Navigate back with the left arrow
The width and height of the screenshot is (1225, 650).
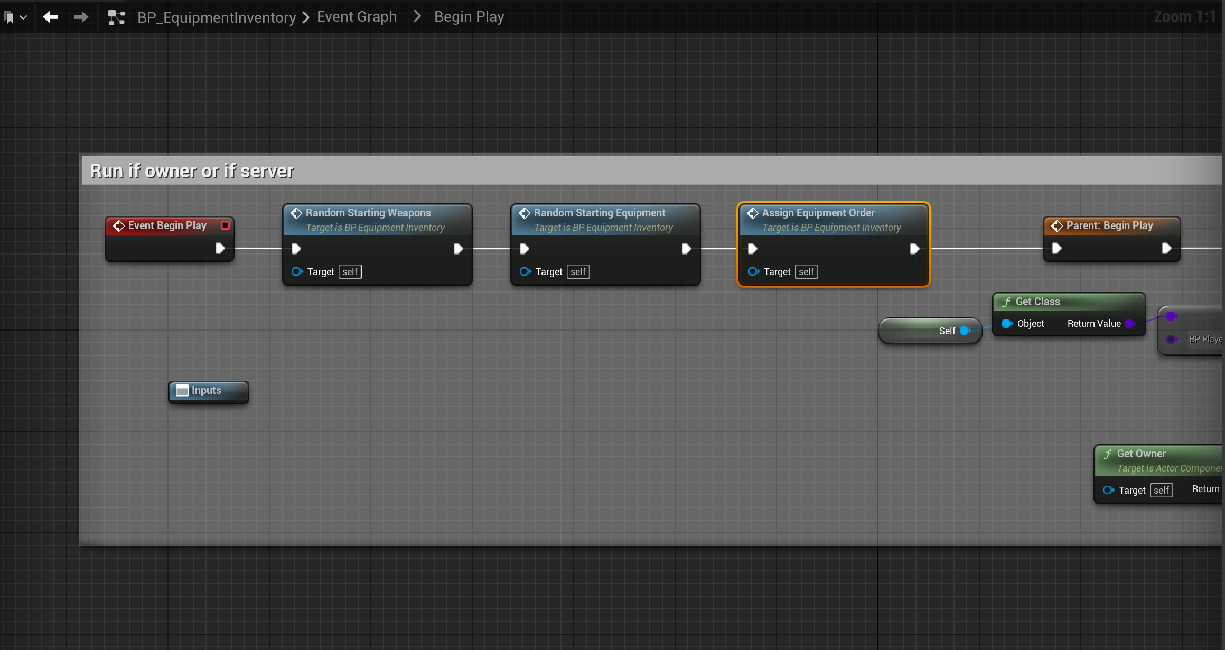click(50, 17)
